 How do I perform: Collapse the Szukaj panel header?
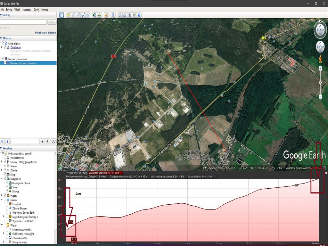coord(28,15)
